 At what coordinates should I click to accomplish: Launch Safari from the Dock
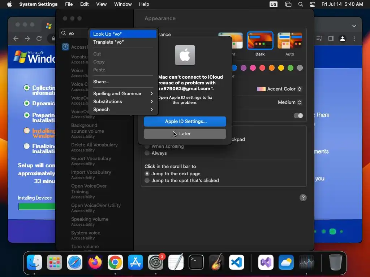[75, 262]
